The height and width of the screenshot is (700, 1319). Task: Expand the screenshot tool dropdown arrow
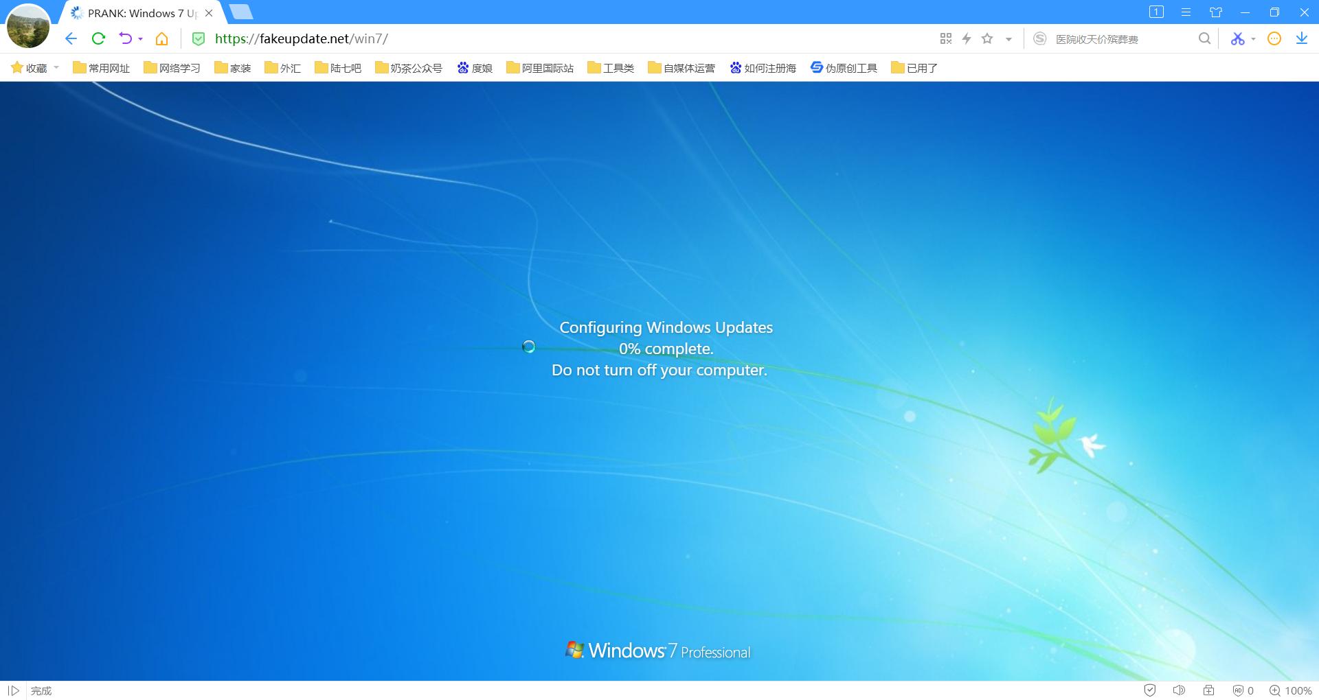pos(1253,39)
